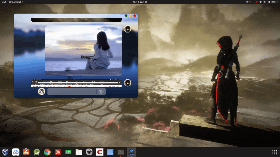
Task: Launch VirtualBox from the dock
Action: click(5, 152)
